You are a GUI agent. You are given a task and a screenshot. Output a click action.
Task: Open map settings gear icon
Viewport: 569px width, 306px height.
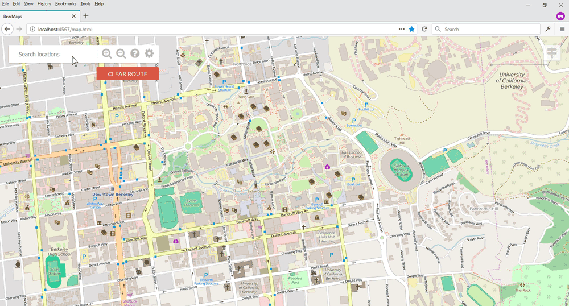click(x=149, y=53)
